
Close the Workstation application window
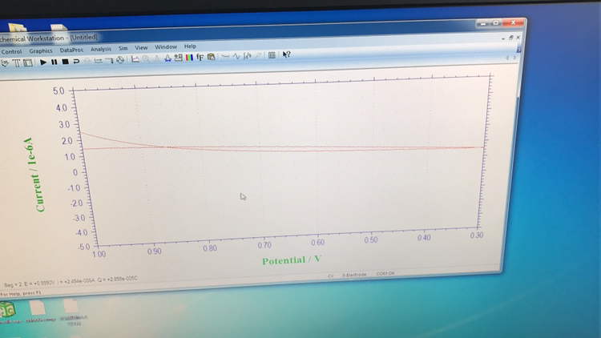[x=513, y=22]
